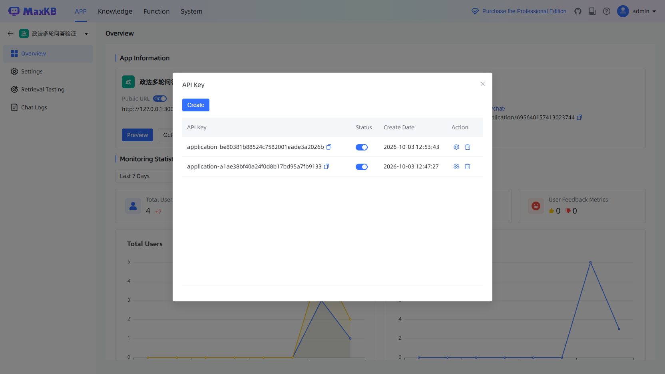Viewport: 665px width, 374px height.
Task: Expand the application name dropdown in the sidebar
Action: pos(86,34)
